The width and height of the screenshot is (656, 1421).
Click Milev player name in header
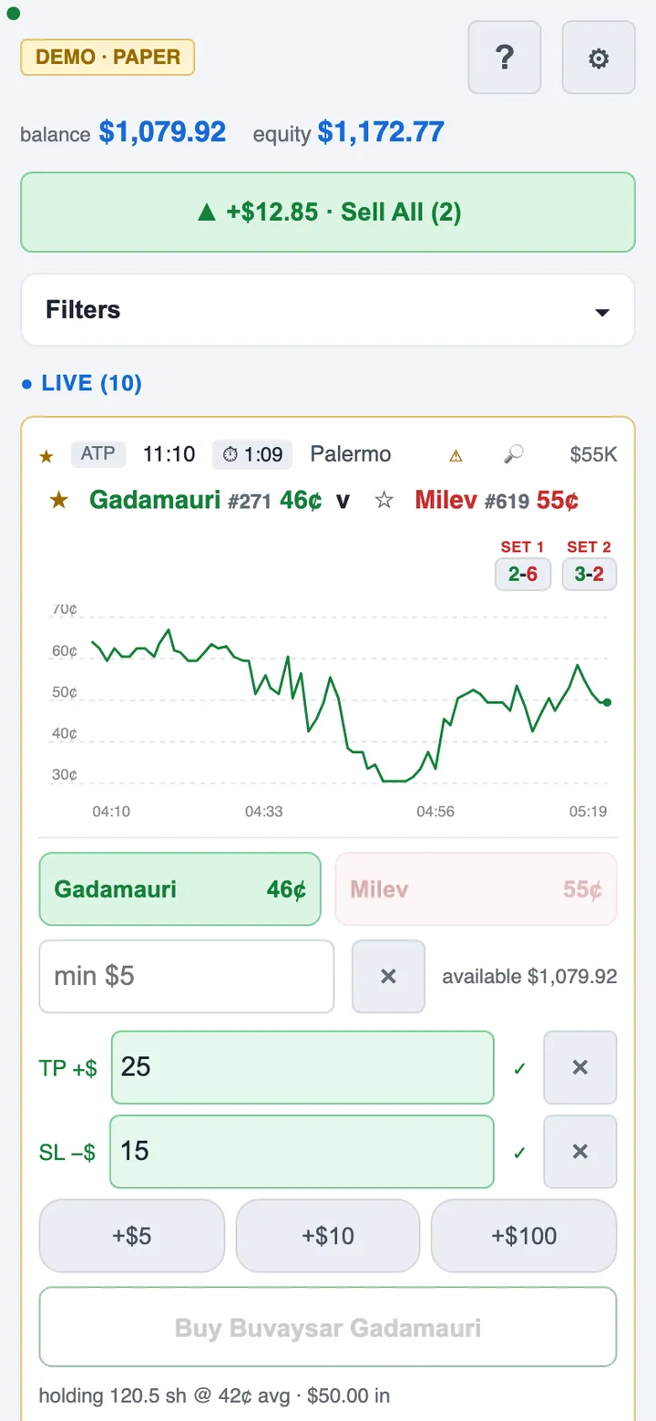coord(446,500)
